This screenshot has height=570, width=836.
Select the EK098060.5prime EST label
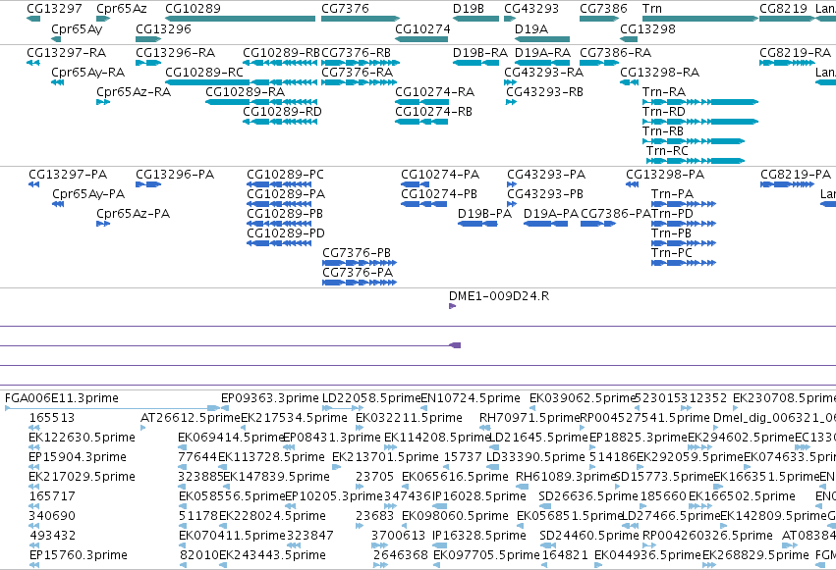click(455, 516)
